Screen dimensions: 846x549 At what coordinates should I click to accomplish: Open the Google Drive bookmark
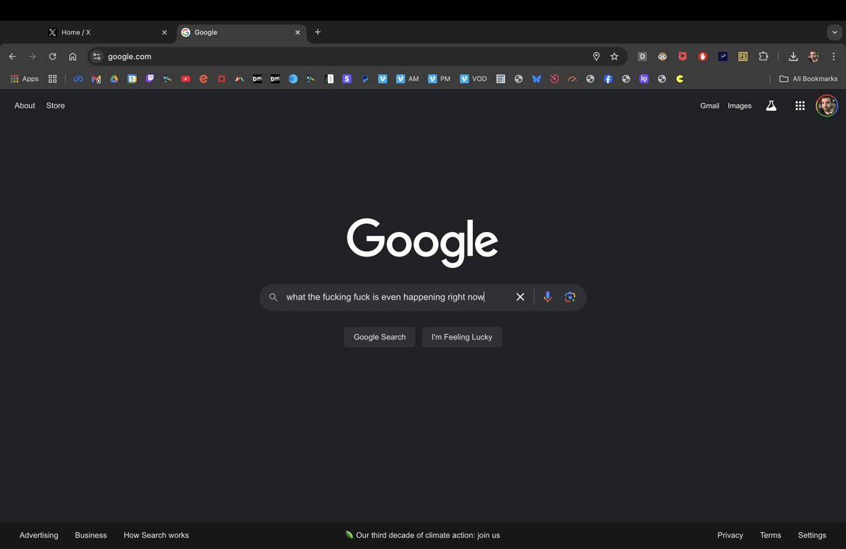pos(114,79)
